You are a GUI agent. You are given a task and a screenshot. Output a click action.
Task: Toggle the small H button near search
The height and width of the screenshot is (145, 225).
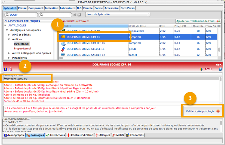pos(79,15)
